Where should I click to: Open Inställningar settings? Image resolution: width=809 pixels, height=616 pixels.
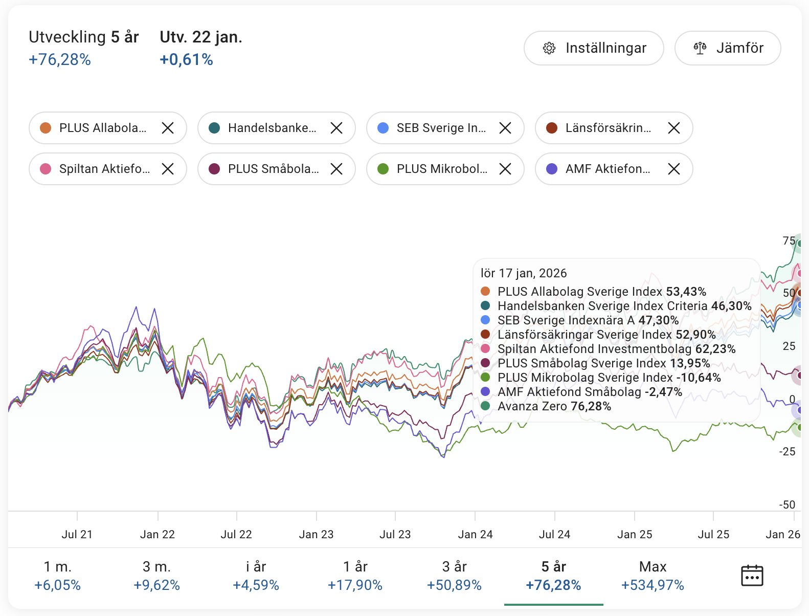coord(594,48)
